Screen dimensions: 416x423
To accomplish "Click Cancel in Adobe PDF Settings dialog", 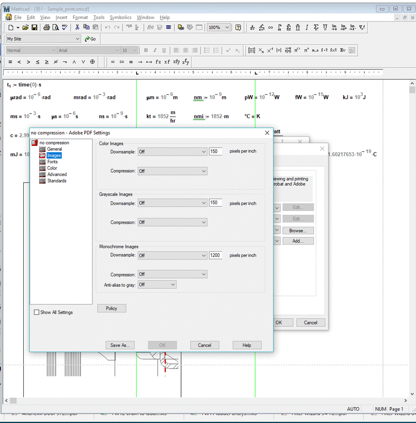I will (x=204, y=345).
